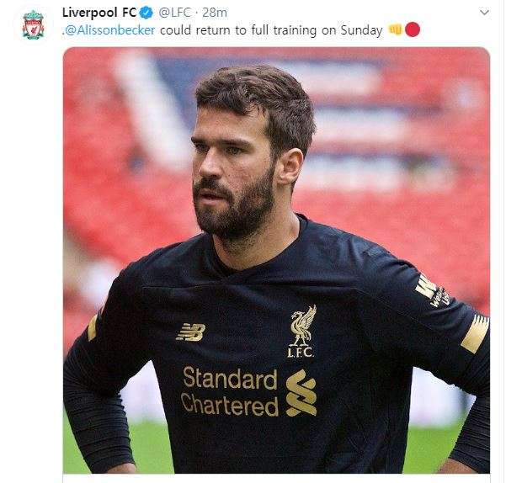Click the tweet text about Sunday training

(x=271, y=30)
